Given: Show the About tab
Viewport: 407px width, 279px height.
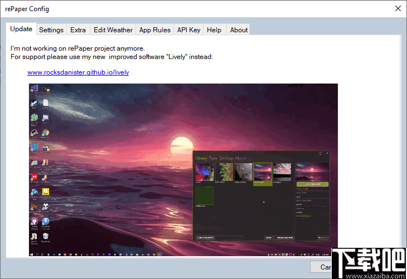Looking at the screenshot, I should (239, 30).
